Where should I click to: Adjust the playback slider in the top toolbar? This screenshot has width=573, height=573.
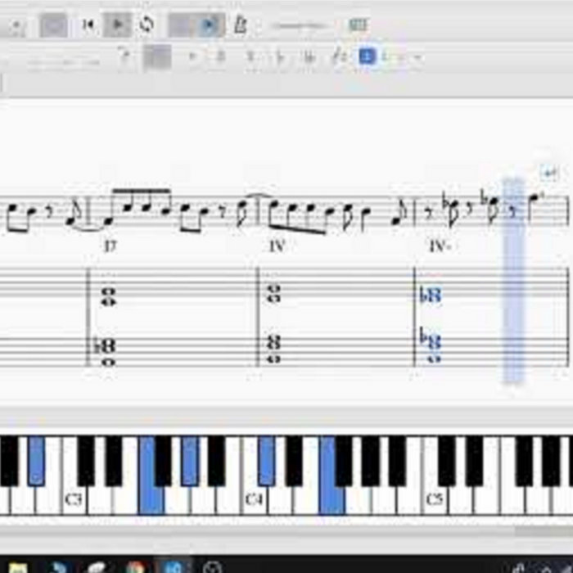point(299,26)
